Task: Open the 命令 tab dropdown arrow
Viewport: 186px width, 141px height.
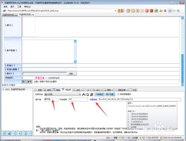Action: pos(101,90)
